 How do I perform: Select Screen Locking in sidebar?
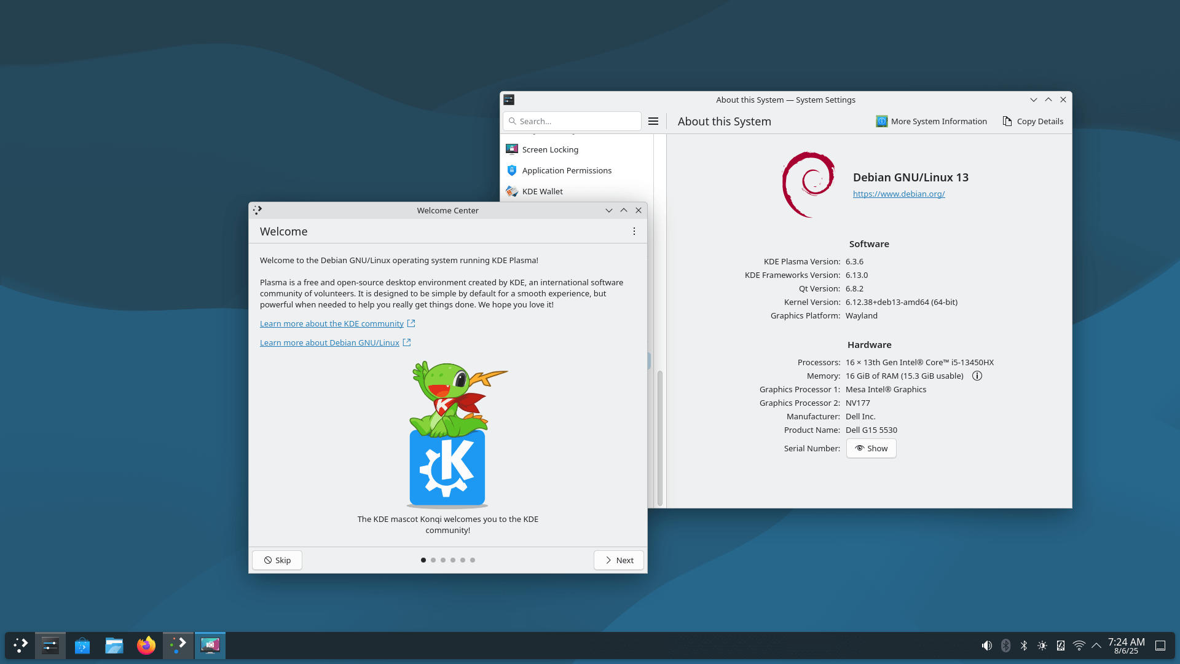click(550, 149)
